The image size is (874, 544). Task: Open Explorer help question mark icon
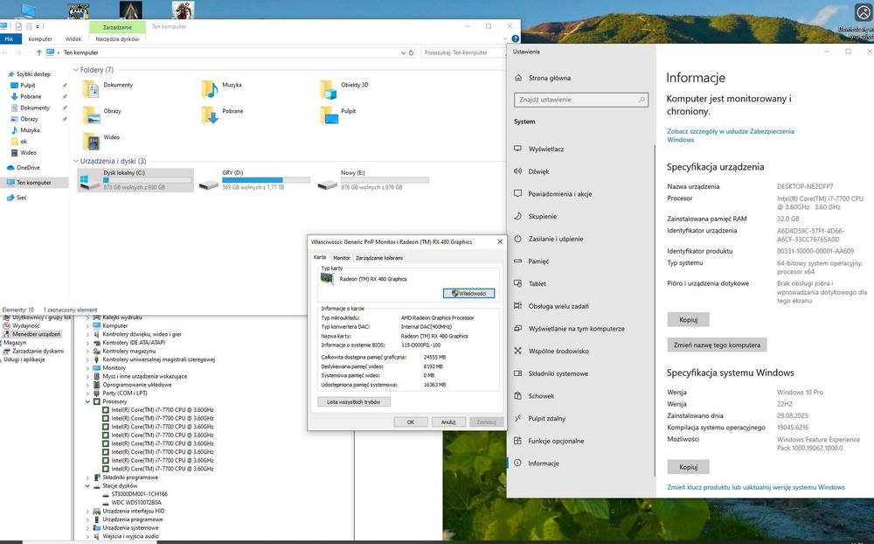[x=515, y=38]
